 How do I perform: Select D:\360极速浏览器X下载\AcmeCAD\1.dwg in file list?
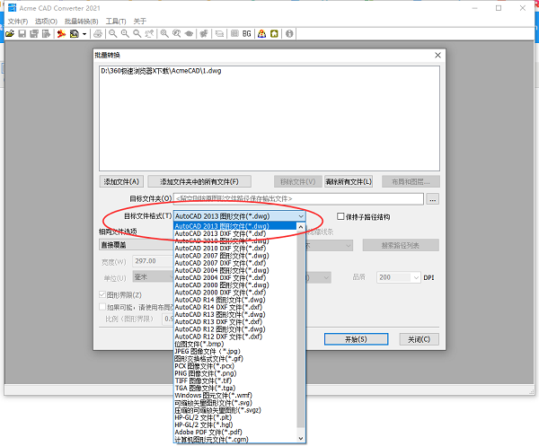161,71
